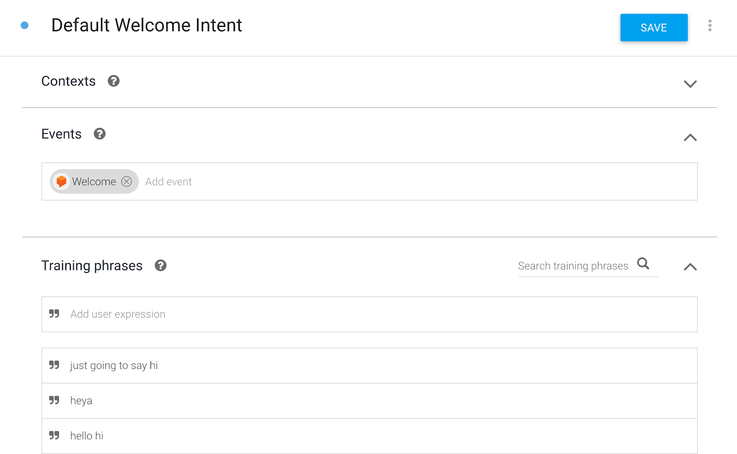Open the three-dot more options menu
The width and height of the screenshot is (737, 454).
coord(710,26)
